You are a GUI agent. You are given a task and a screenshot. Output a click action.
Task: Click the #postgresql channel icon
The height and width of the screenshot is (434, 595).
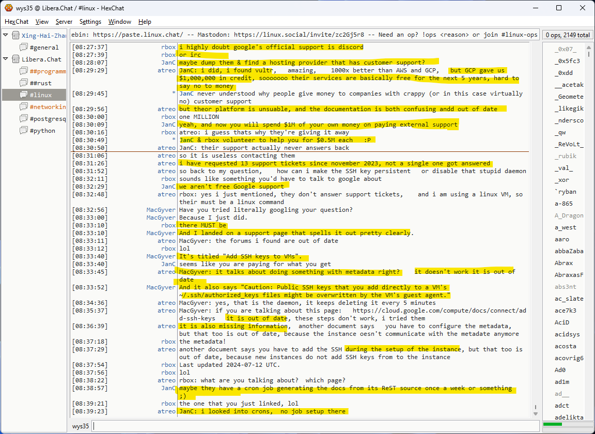click(23, 119)
